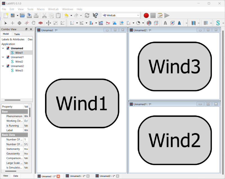Activate the What's This help cursor

pos(95,15)
